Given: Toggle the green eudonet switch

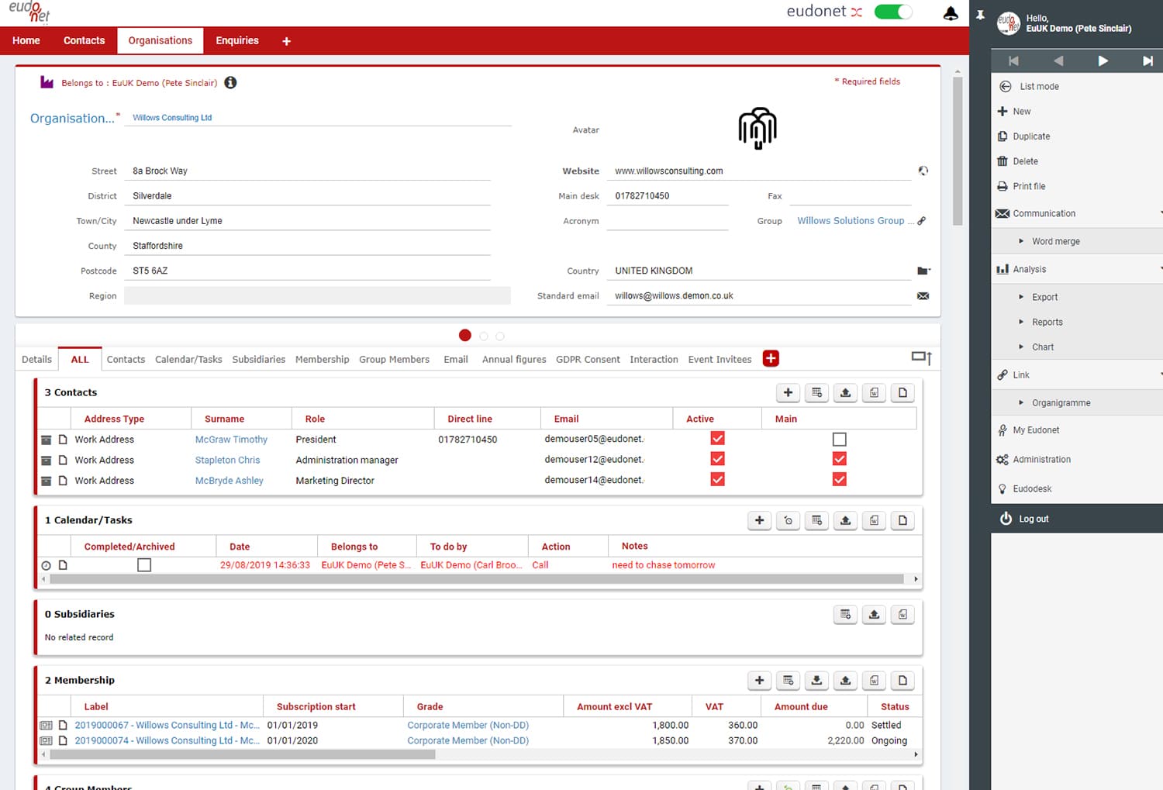Looking at the screenshot, I should click(x=893, y=12).
